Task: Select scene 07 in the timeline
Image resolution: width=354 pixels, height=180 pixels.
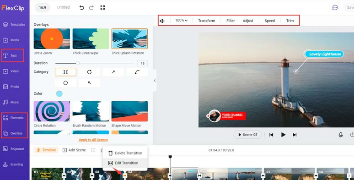Action: [290, 174]
